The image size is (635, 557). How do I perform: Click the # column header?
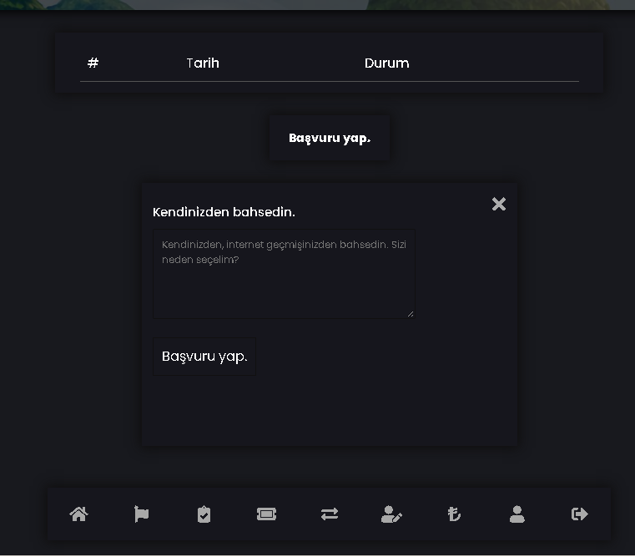coord(93,63)
